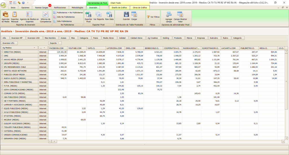The height and width of the screenshot is (155, 289).
Task: Collapse the OMG row
Action: point(2,56)
